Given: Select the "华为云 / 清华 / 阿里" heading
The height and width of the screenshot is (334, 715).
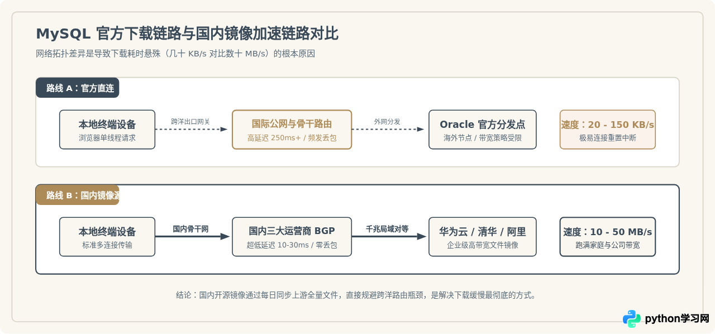Looking at the screenshot, I should 483,232.
